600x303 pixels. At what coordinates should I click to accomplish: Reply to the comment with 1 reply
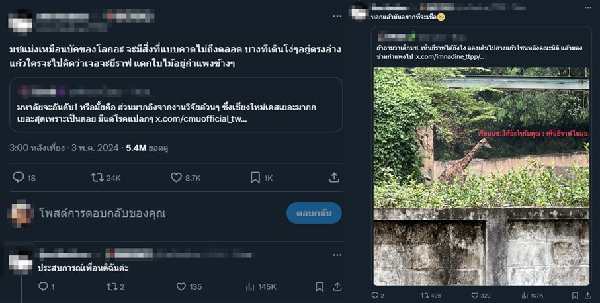point(43,286)
